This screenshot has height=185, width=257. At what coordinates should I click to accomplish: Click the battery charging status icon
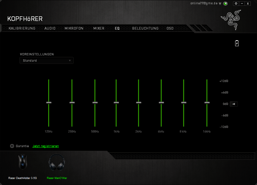click(237, 43)
